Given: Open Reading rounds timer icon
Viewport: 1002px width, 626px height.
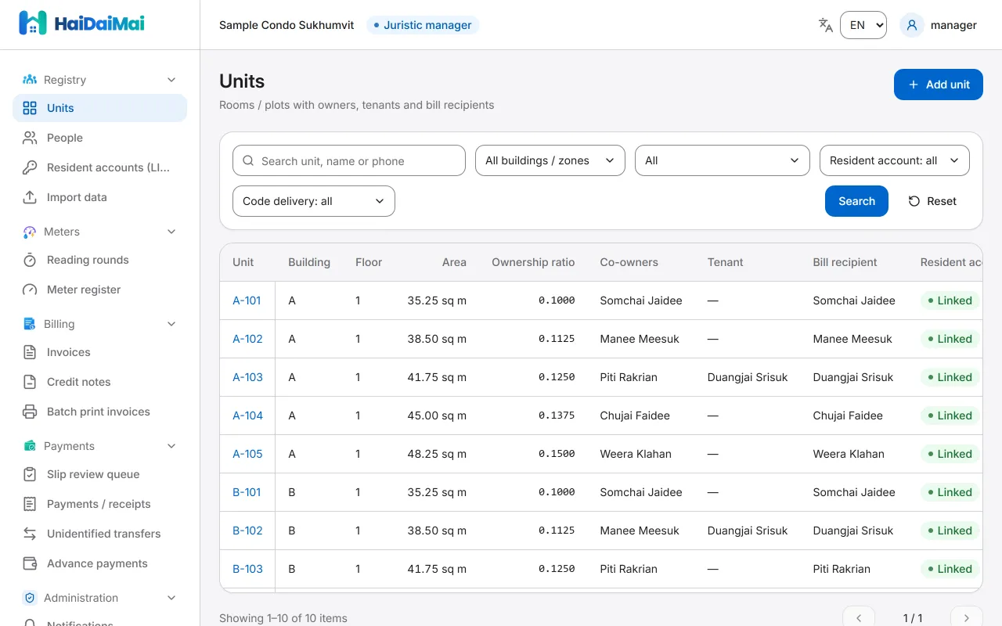Looking at the screenshot, I should point(30,260).
